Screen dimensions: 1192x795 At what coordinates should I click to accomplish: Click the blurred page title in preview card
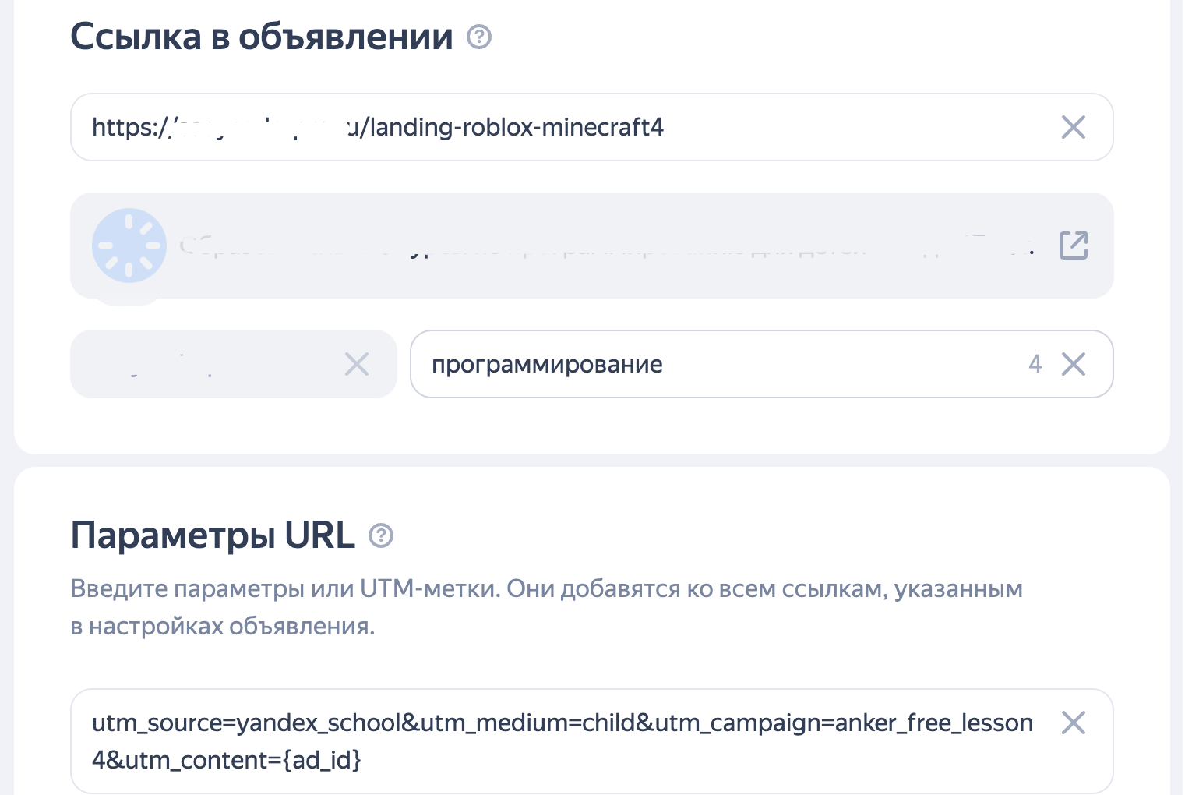point(608,246)
